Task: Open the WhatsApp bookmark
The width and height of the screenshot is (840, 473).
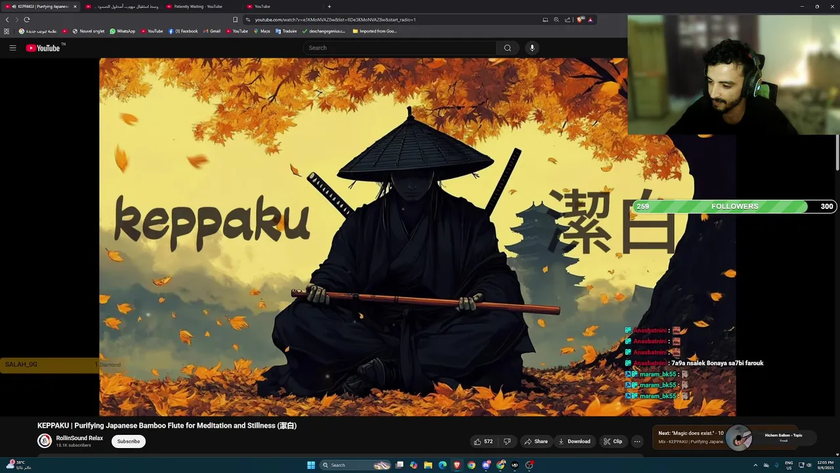Action: (123, 31)
